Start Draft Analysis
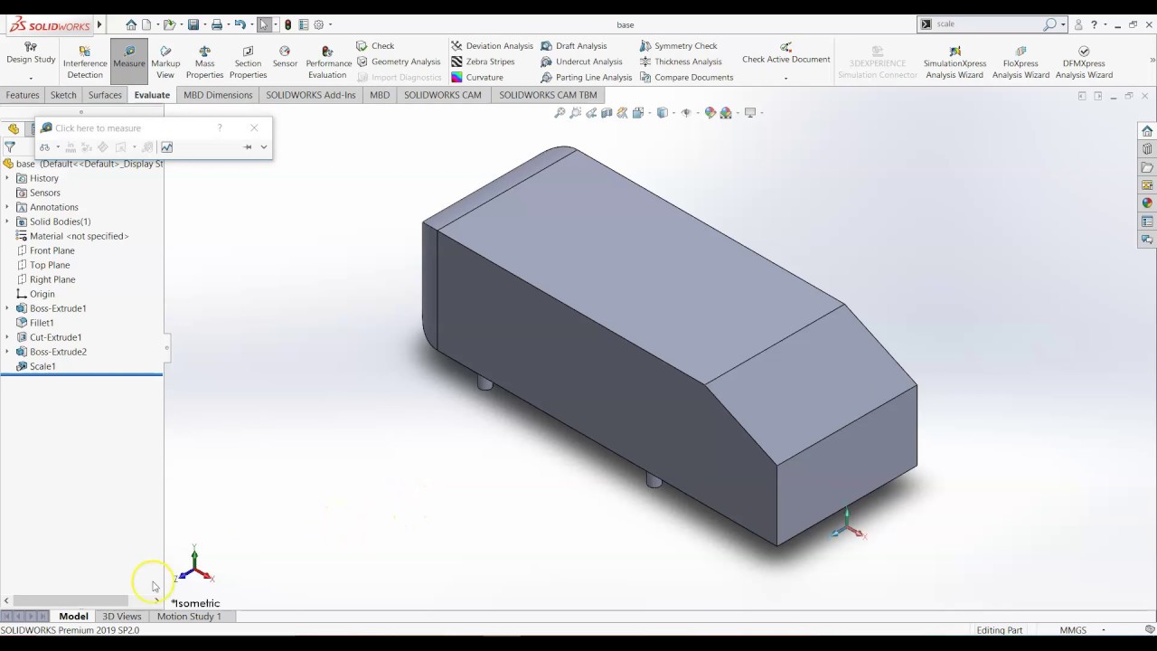 click(574, 46)
